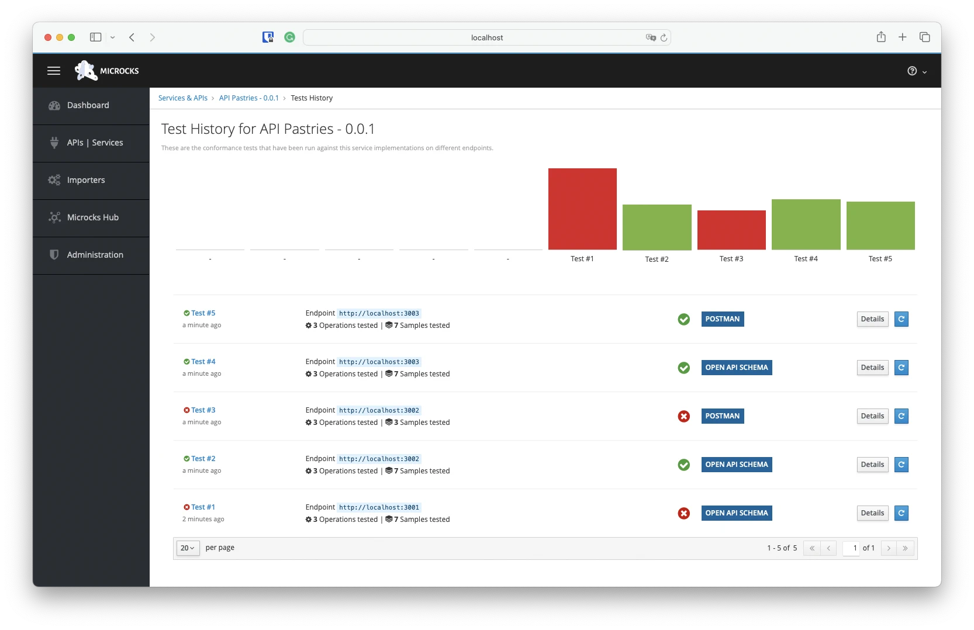Screen dimensions: 974x630
Task: Click the Grammarly extension icon
Action: tap(289, 37)
